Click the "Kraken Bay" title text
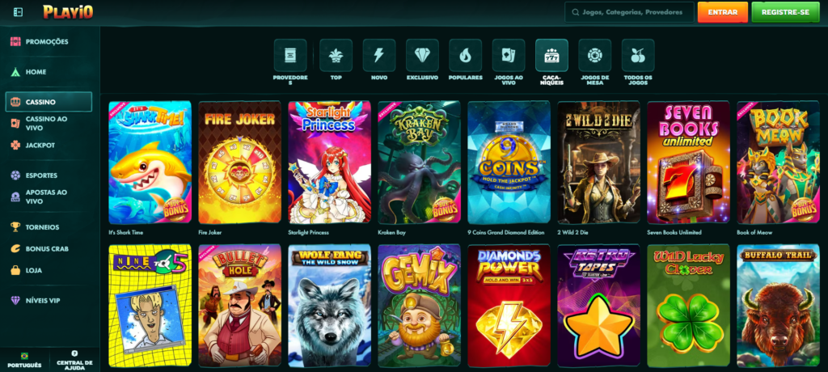 [x=391, y=233]
